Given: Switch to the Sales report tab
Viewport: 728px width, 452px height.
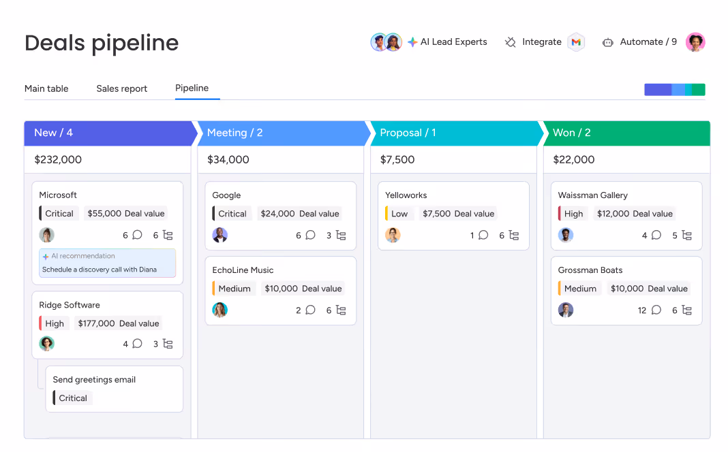Looking at the screenshot, I should [121, 88].
